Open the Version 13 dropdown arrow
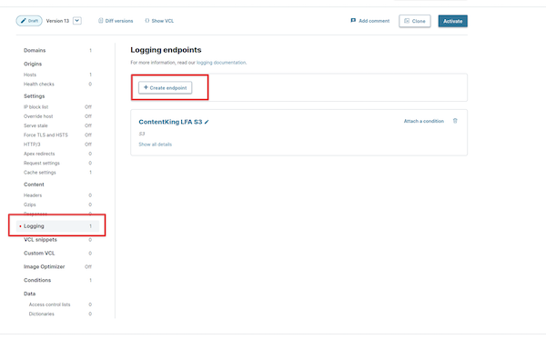The width and height of the screenshot is (546, 339). click(x=77, y=21)
